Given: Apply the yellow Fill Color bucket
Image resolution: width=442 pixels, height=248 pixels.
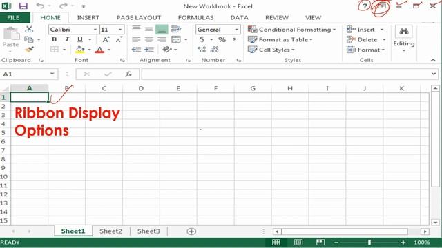Looking at the screenshot, I should pos(80,50).
